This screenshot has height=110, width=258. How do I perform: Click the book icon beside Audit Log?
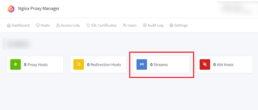(x=145, y=26)
